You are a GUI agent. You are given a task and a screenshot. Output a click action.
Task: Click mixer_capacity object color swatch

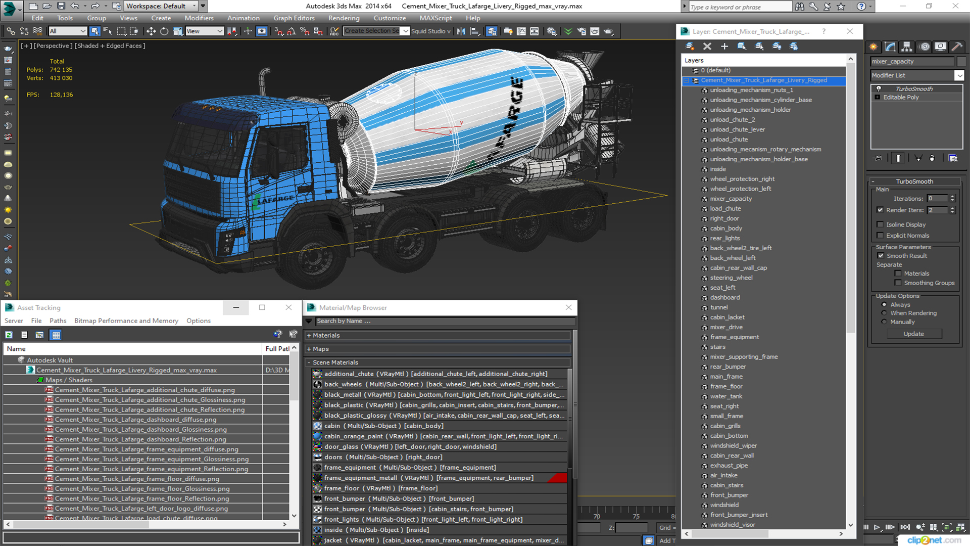point(961,61)
